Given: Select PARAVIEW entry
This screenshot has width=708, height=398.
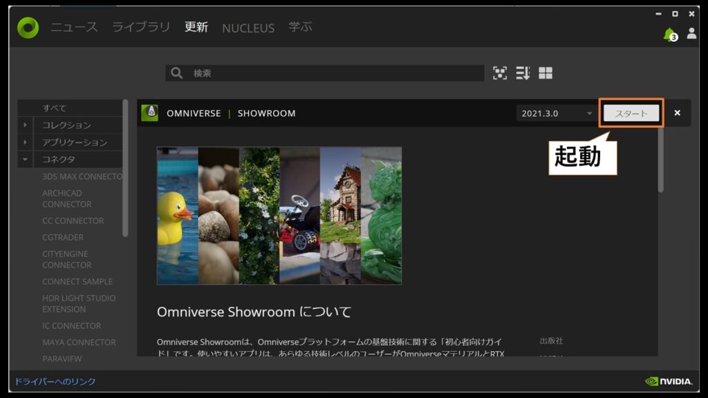Looking at the screenshot, I should (62, 359).
